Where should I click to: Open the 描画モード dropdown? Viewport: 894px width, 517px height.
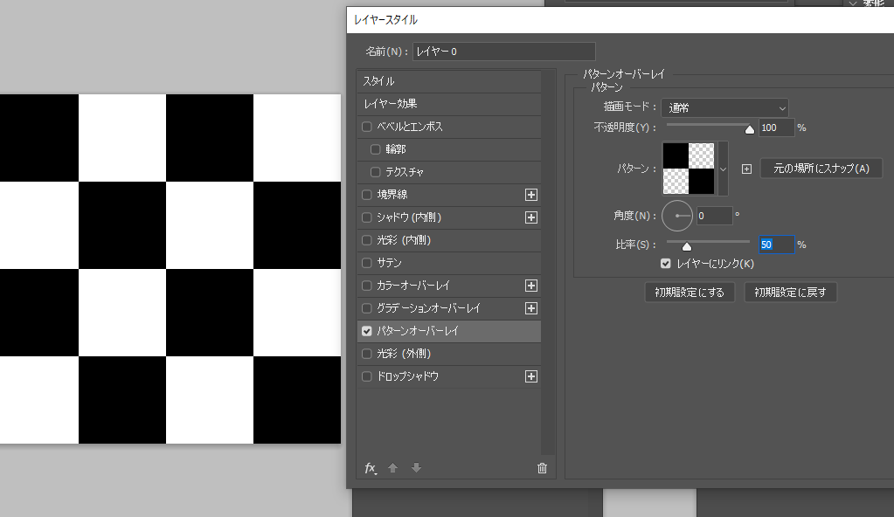724,107
